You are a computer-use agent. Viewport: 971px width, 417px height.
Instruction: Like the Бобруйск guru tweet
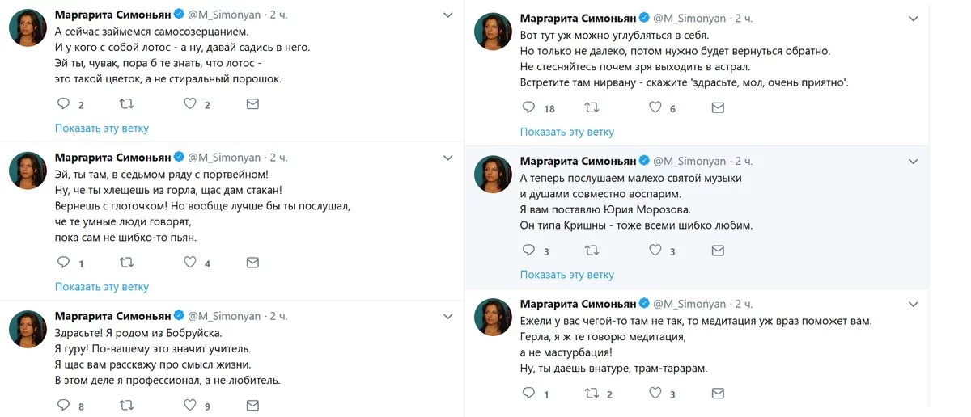190,405
